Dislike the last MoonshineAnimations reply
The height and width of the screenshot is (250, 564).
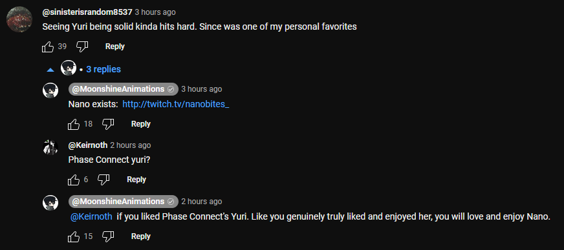(x=108, y=236)
